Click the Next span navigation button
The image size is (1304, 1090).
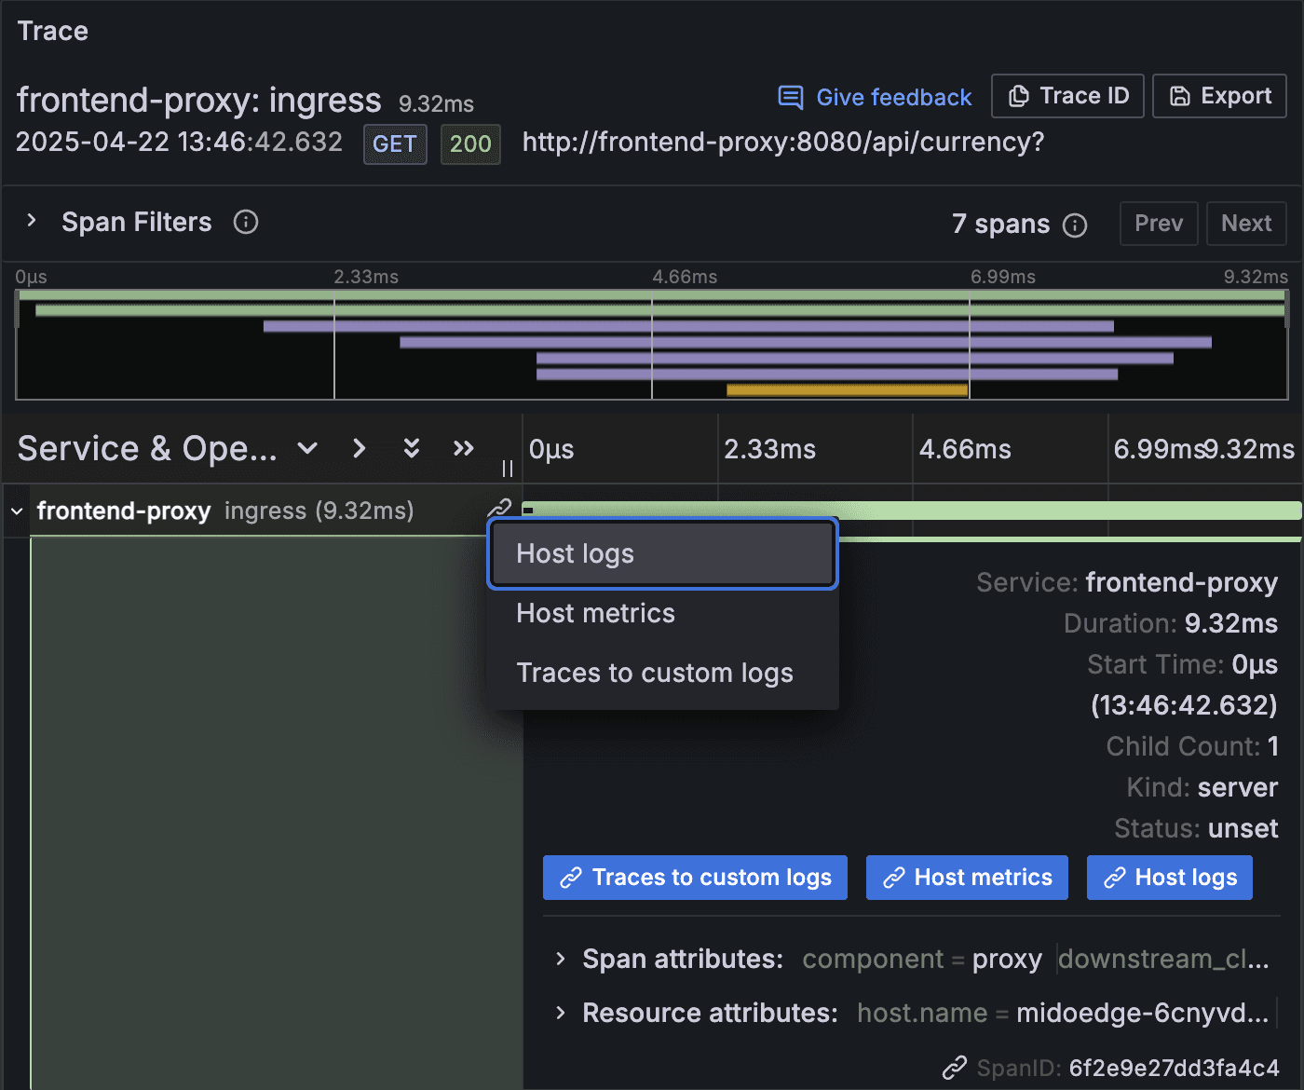point(1245,224)
